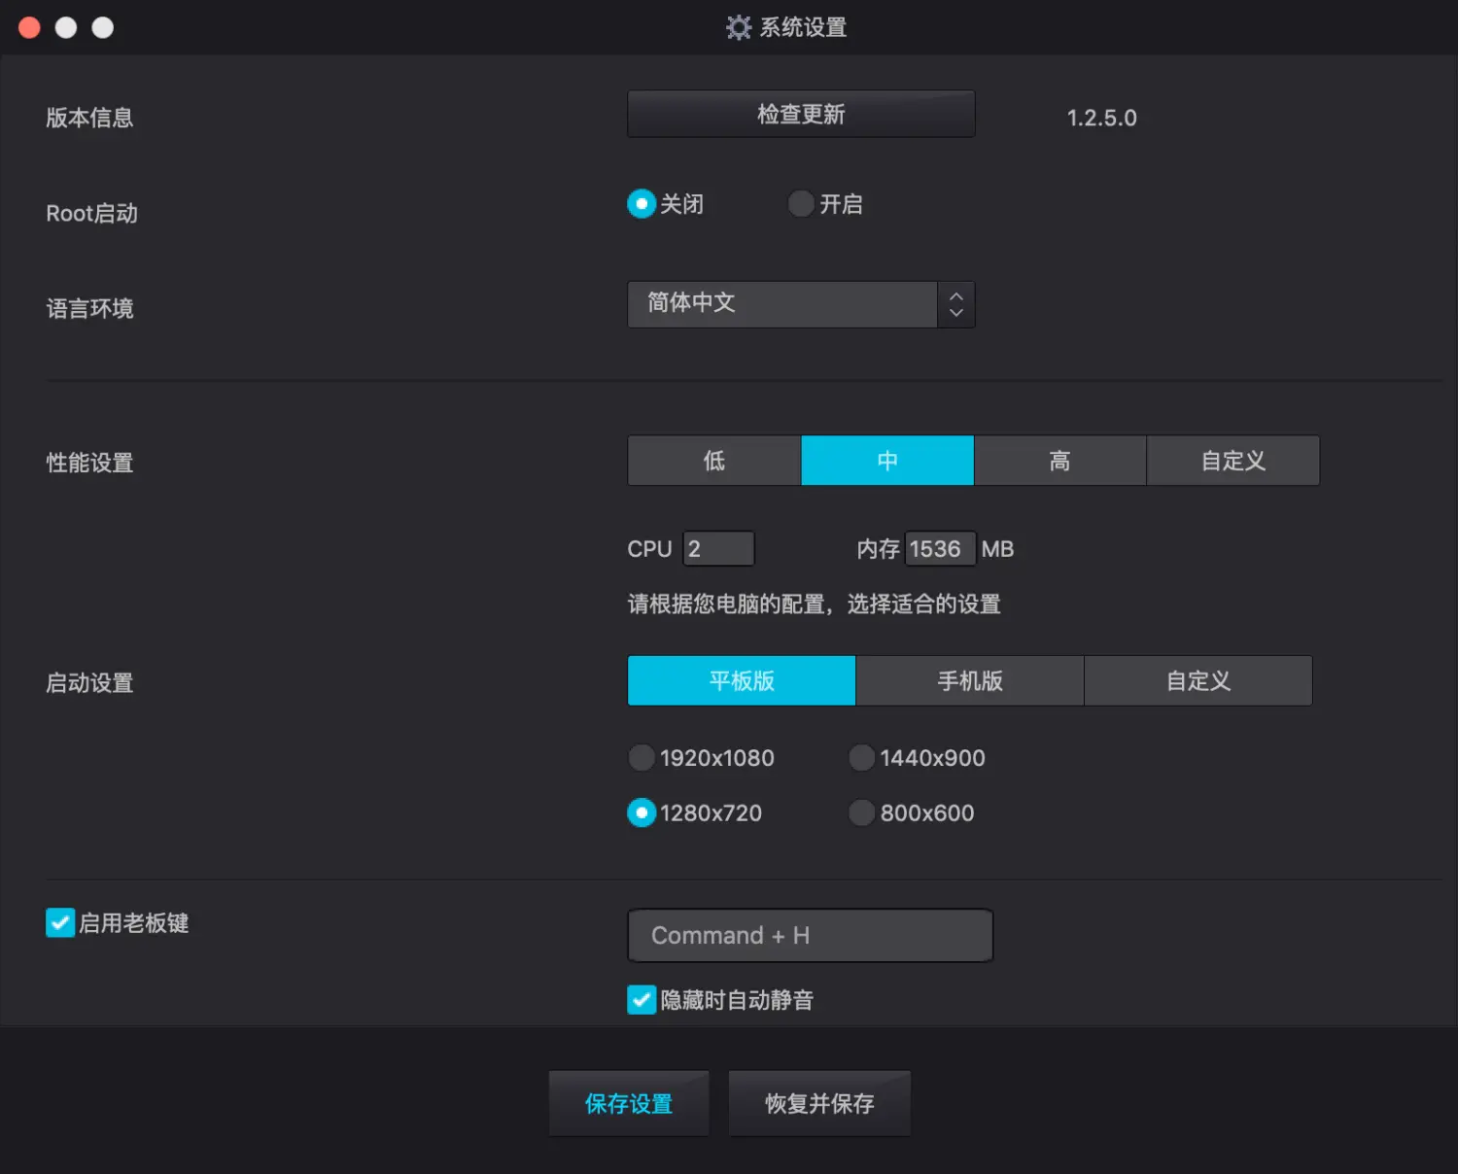Choose 低 performance setting
Image resolution: width=1458 pixels, height=1174 pixels.
(714, 461)
